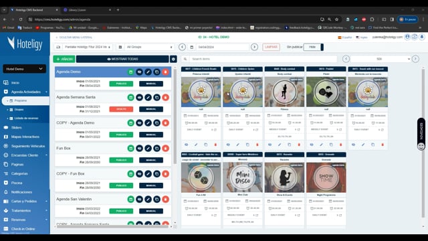Click Manual button on Agenda Demo row

151,84
